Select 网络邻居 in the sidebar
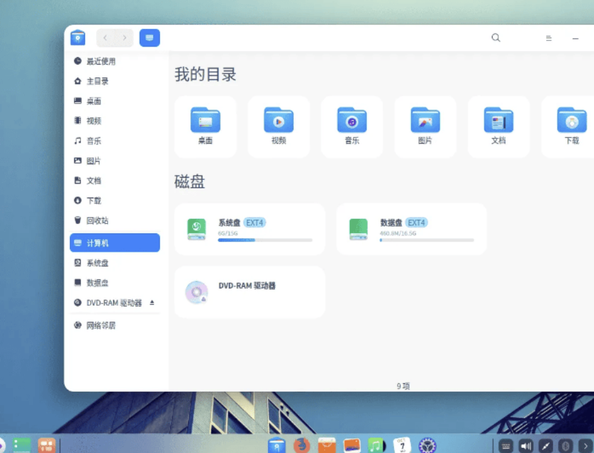Viewport: 594px width, 453px height. (101, 325)
